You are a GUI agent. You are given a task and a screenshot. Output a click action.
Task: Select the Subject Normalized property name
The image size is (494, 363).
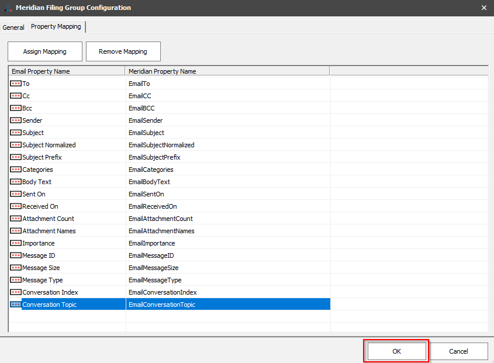click(x=49, y=145)
